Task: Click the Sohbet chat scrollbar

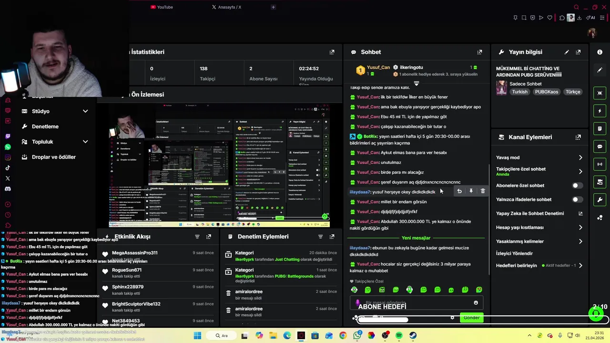Action: click(x=488, y=219)
